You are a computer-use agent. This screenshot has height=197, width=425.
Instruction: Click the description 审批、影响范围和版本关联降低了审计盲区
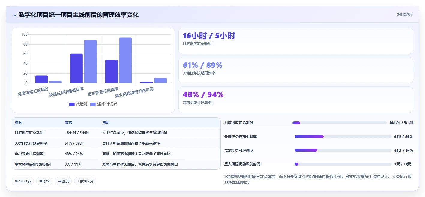point(136,154)
